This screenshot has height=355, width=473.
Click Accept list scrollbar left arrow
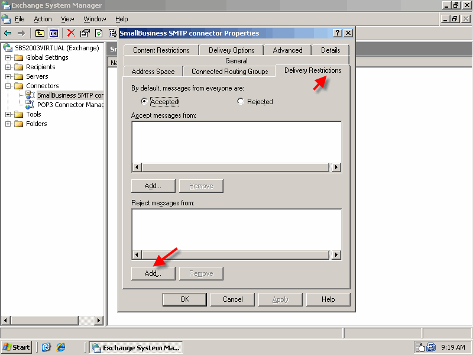coord(137,167)
